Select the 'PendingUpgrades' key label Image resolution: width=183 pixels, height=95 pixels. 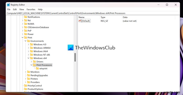39,75
